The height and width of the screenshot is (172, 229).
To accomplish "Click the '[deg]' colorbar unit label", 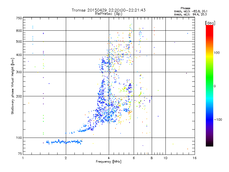I will pyautogui.click(x=210, y=23).
